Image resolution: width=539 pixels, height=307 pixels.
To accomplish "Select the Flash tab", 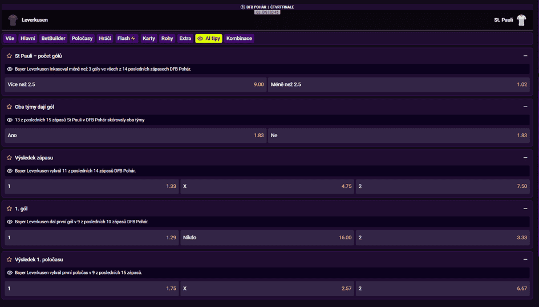I will (126, 39).
